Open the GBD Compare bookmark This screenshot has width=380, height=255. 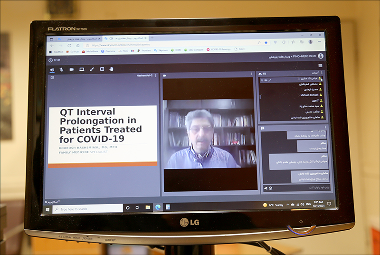click(x=194, y=49)
